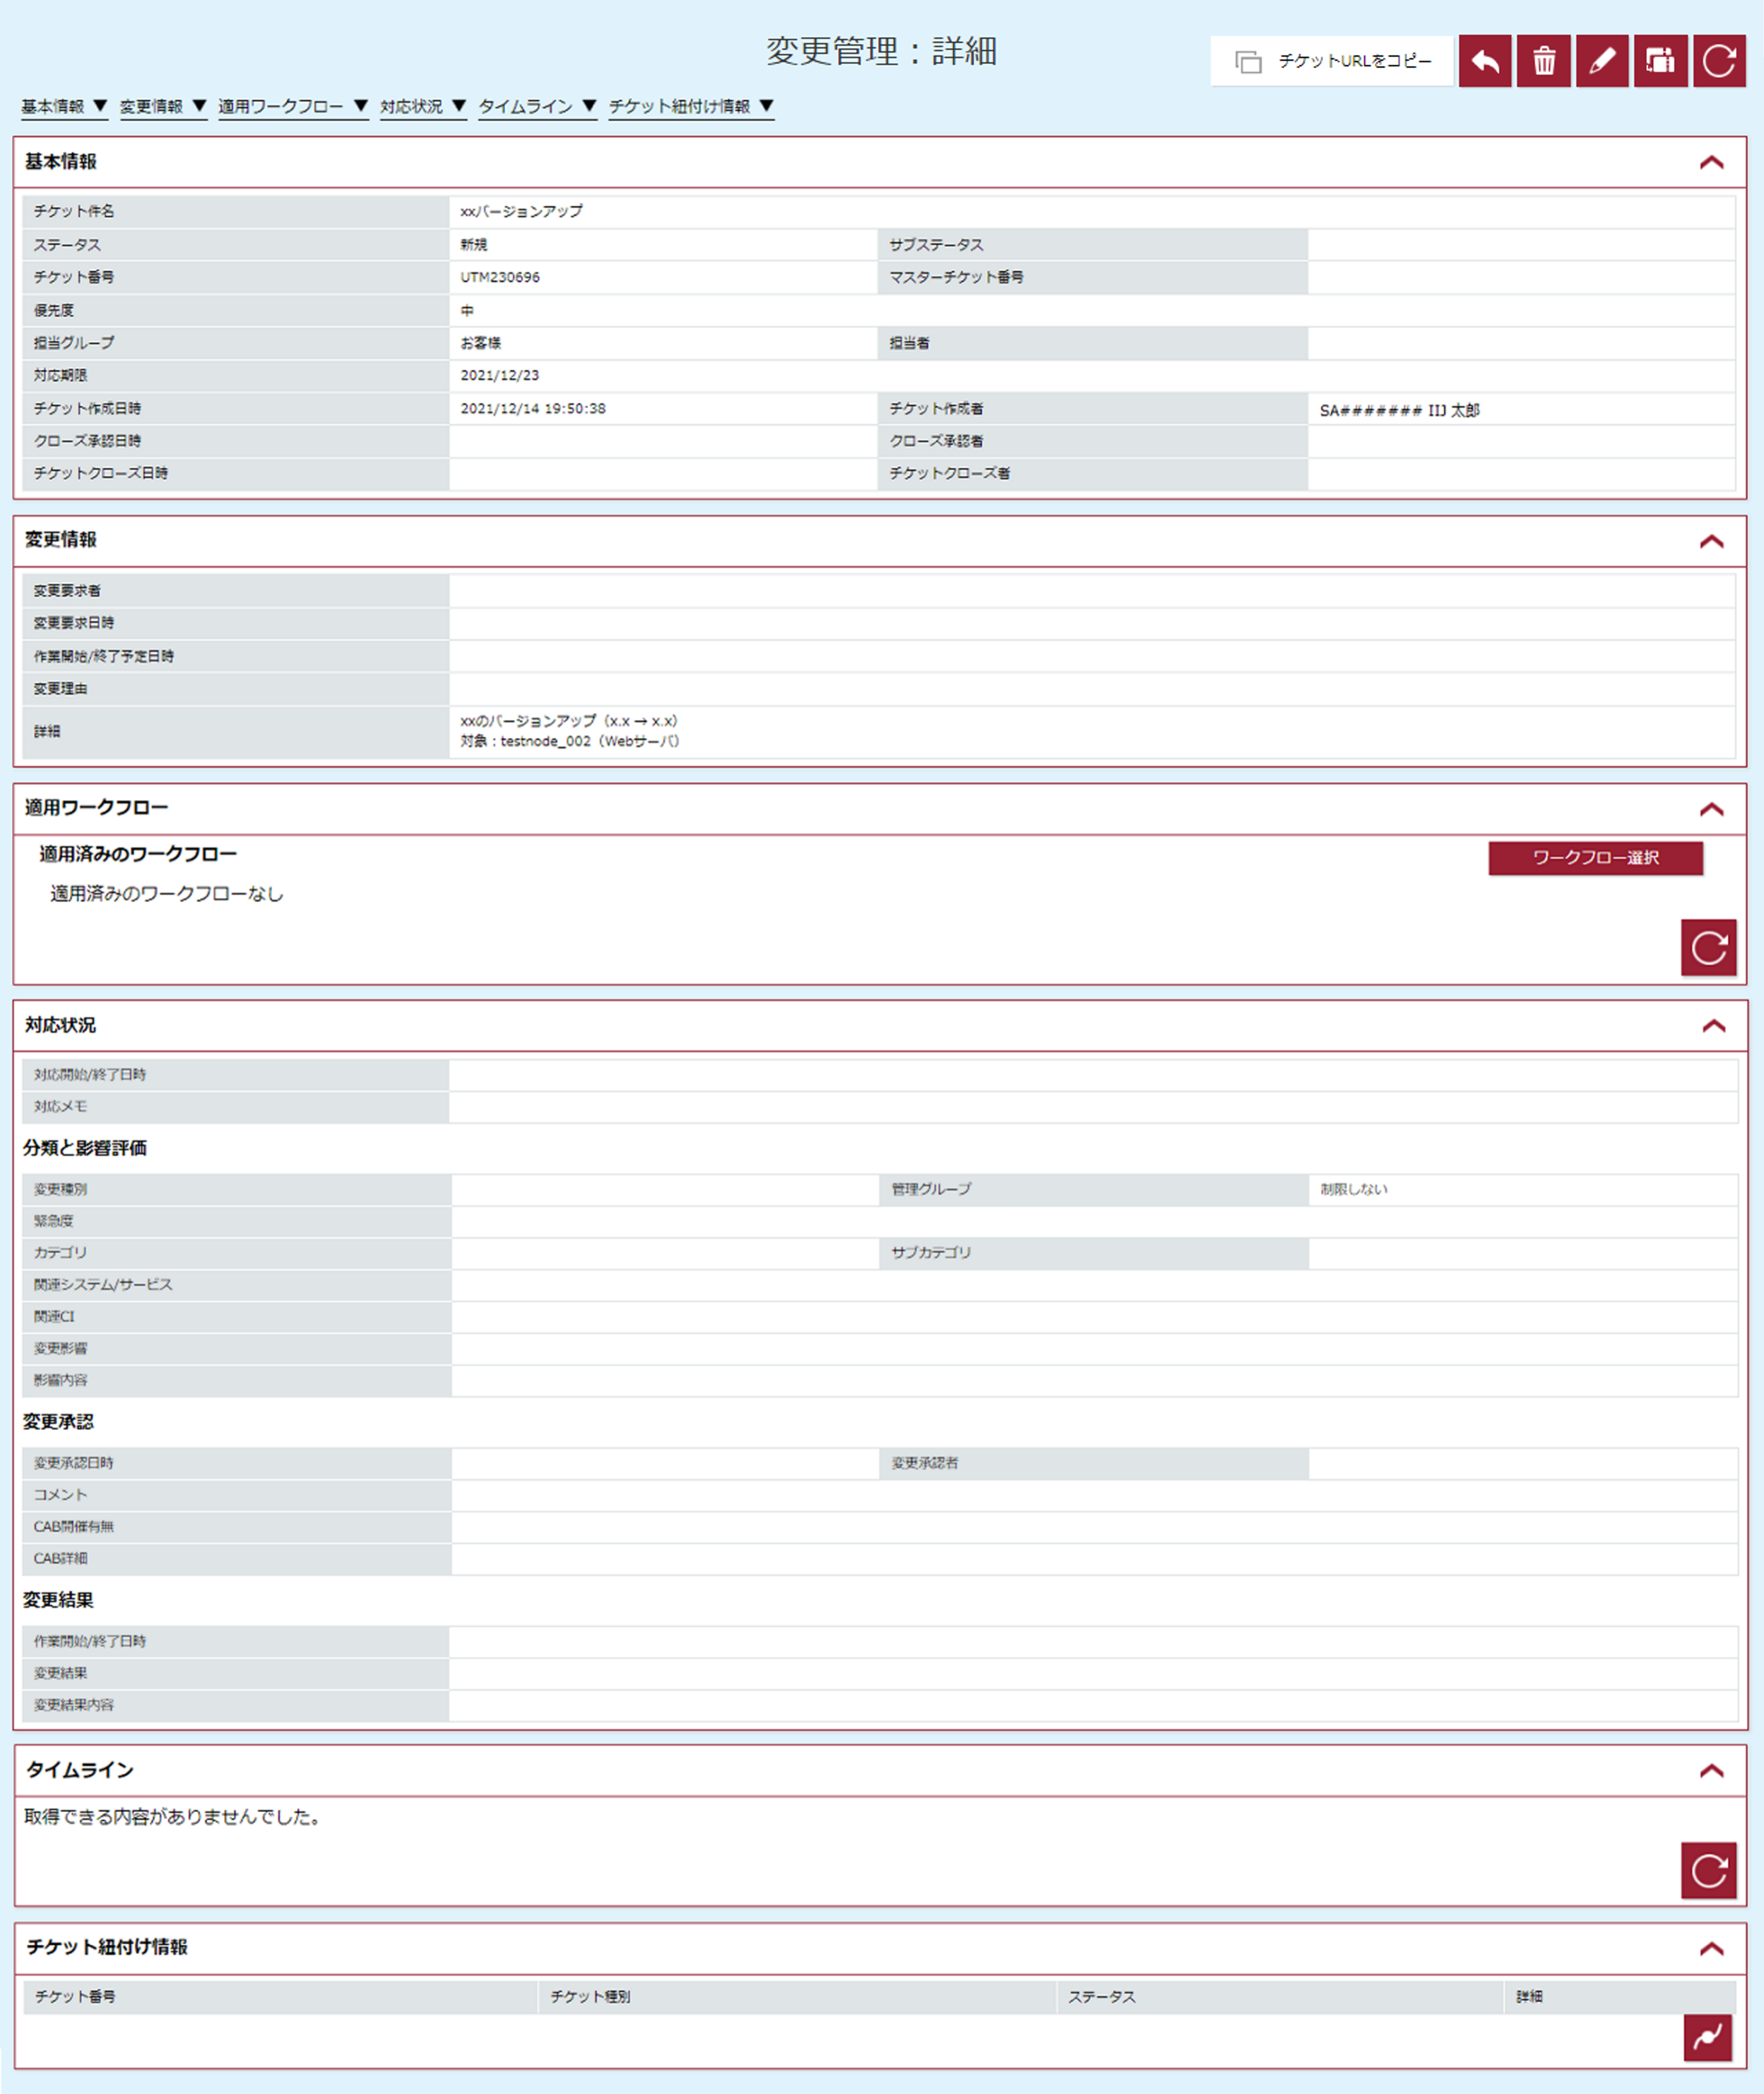Collapse the 基本情報 panel chevron

coord(1712,162)
